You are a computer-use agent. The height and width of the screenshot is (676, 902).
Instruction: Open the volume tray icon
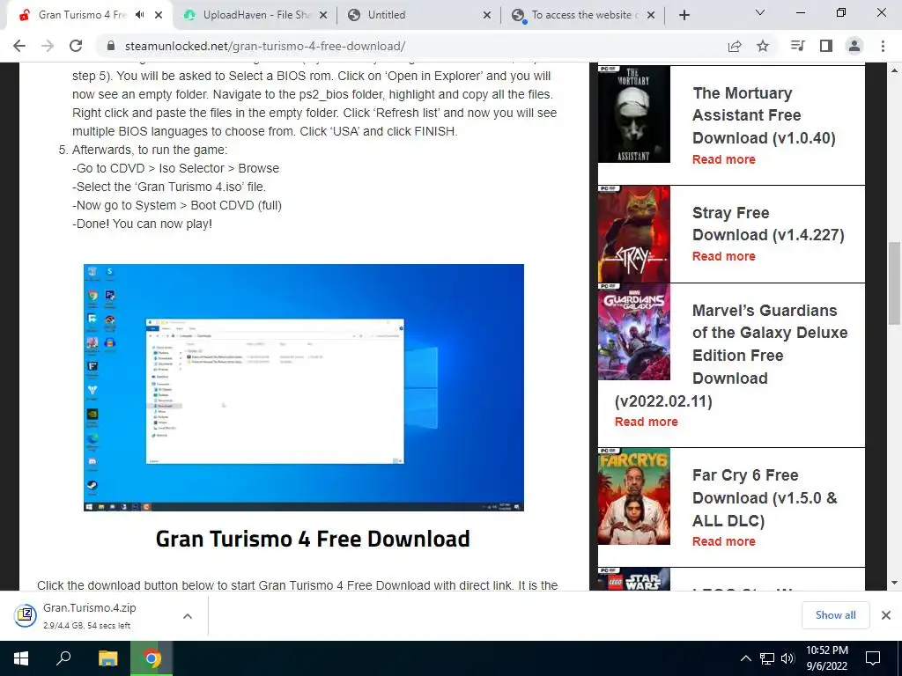pyautogui.click(x=787, y=658)
